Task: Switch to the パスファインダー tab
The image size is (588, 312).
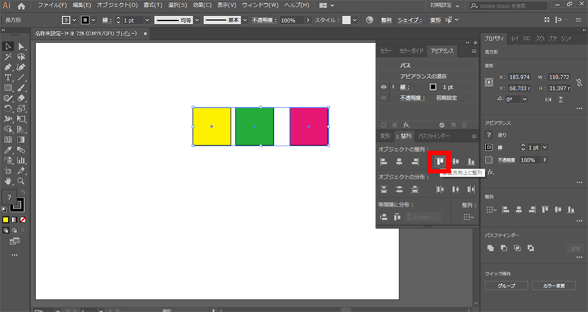Action: point(434,136)
